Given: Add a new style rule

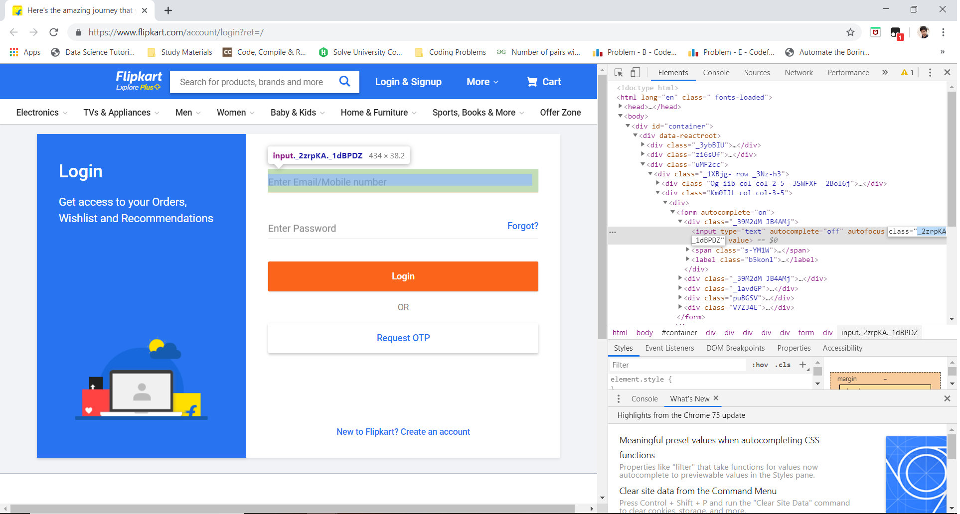Looking at the screenshot, I should click(802, 365).
